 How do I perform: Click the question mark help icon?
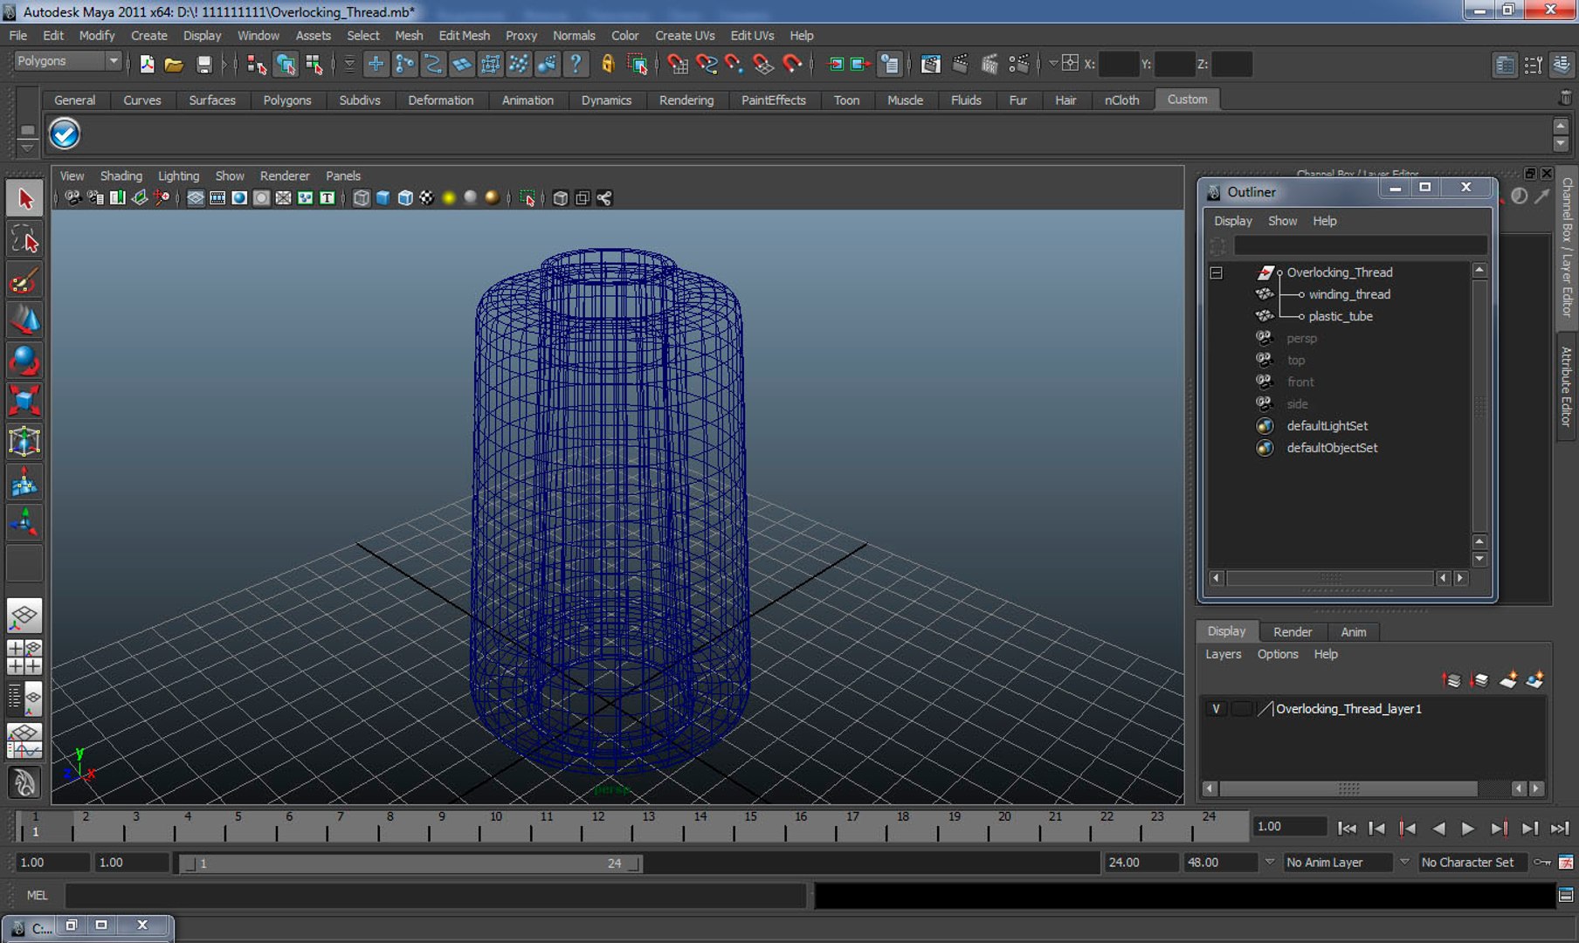click(576, 64)
